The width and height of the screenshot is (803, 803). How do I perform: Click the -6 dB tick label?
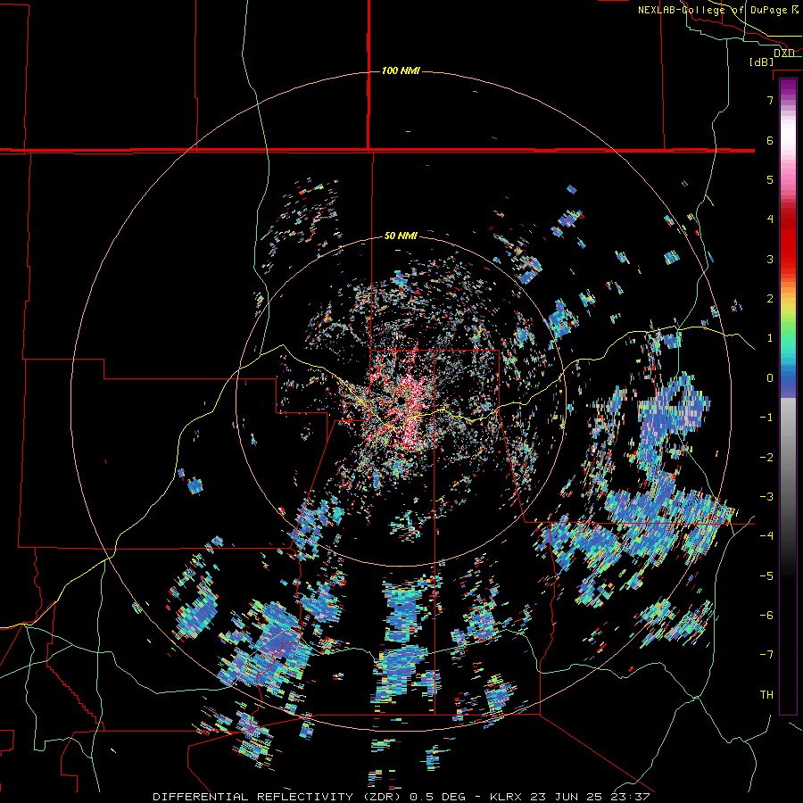pos(766,615)
